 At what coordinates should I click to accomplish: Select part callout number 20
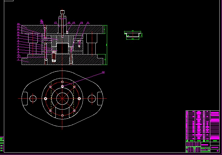click(x=82, y=23)
